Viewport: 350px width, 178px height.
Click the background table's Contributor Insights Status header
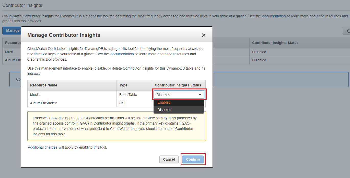click(275, 43)
